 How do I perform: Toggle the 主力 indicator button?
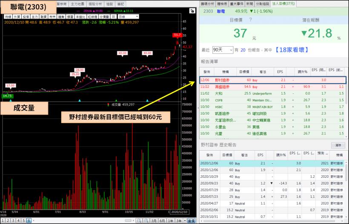coord(34,17)
